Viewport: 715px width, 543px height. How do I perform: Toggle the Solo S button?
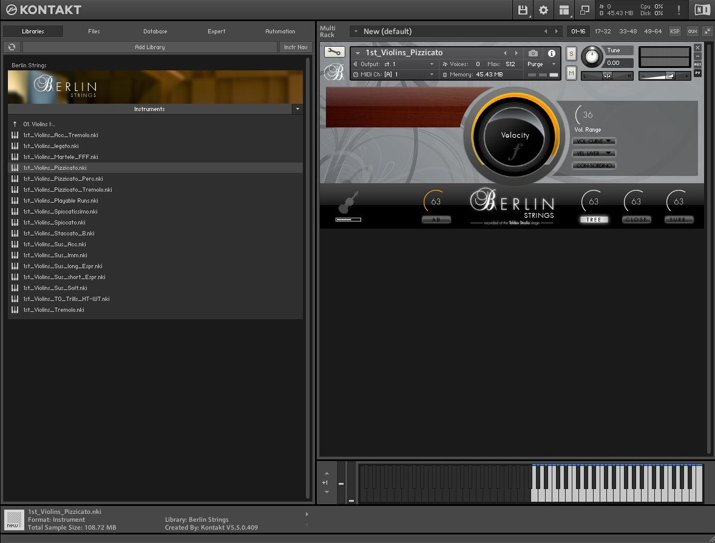pos(571,54)
